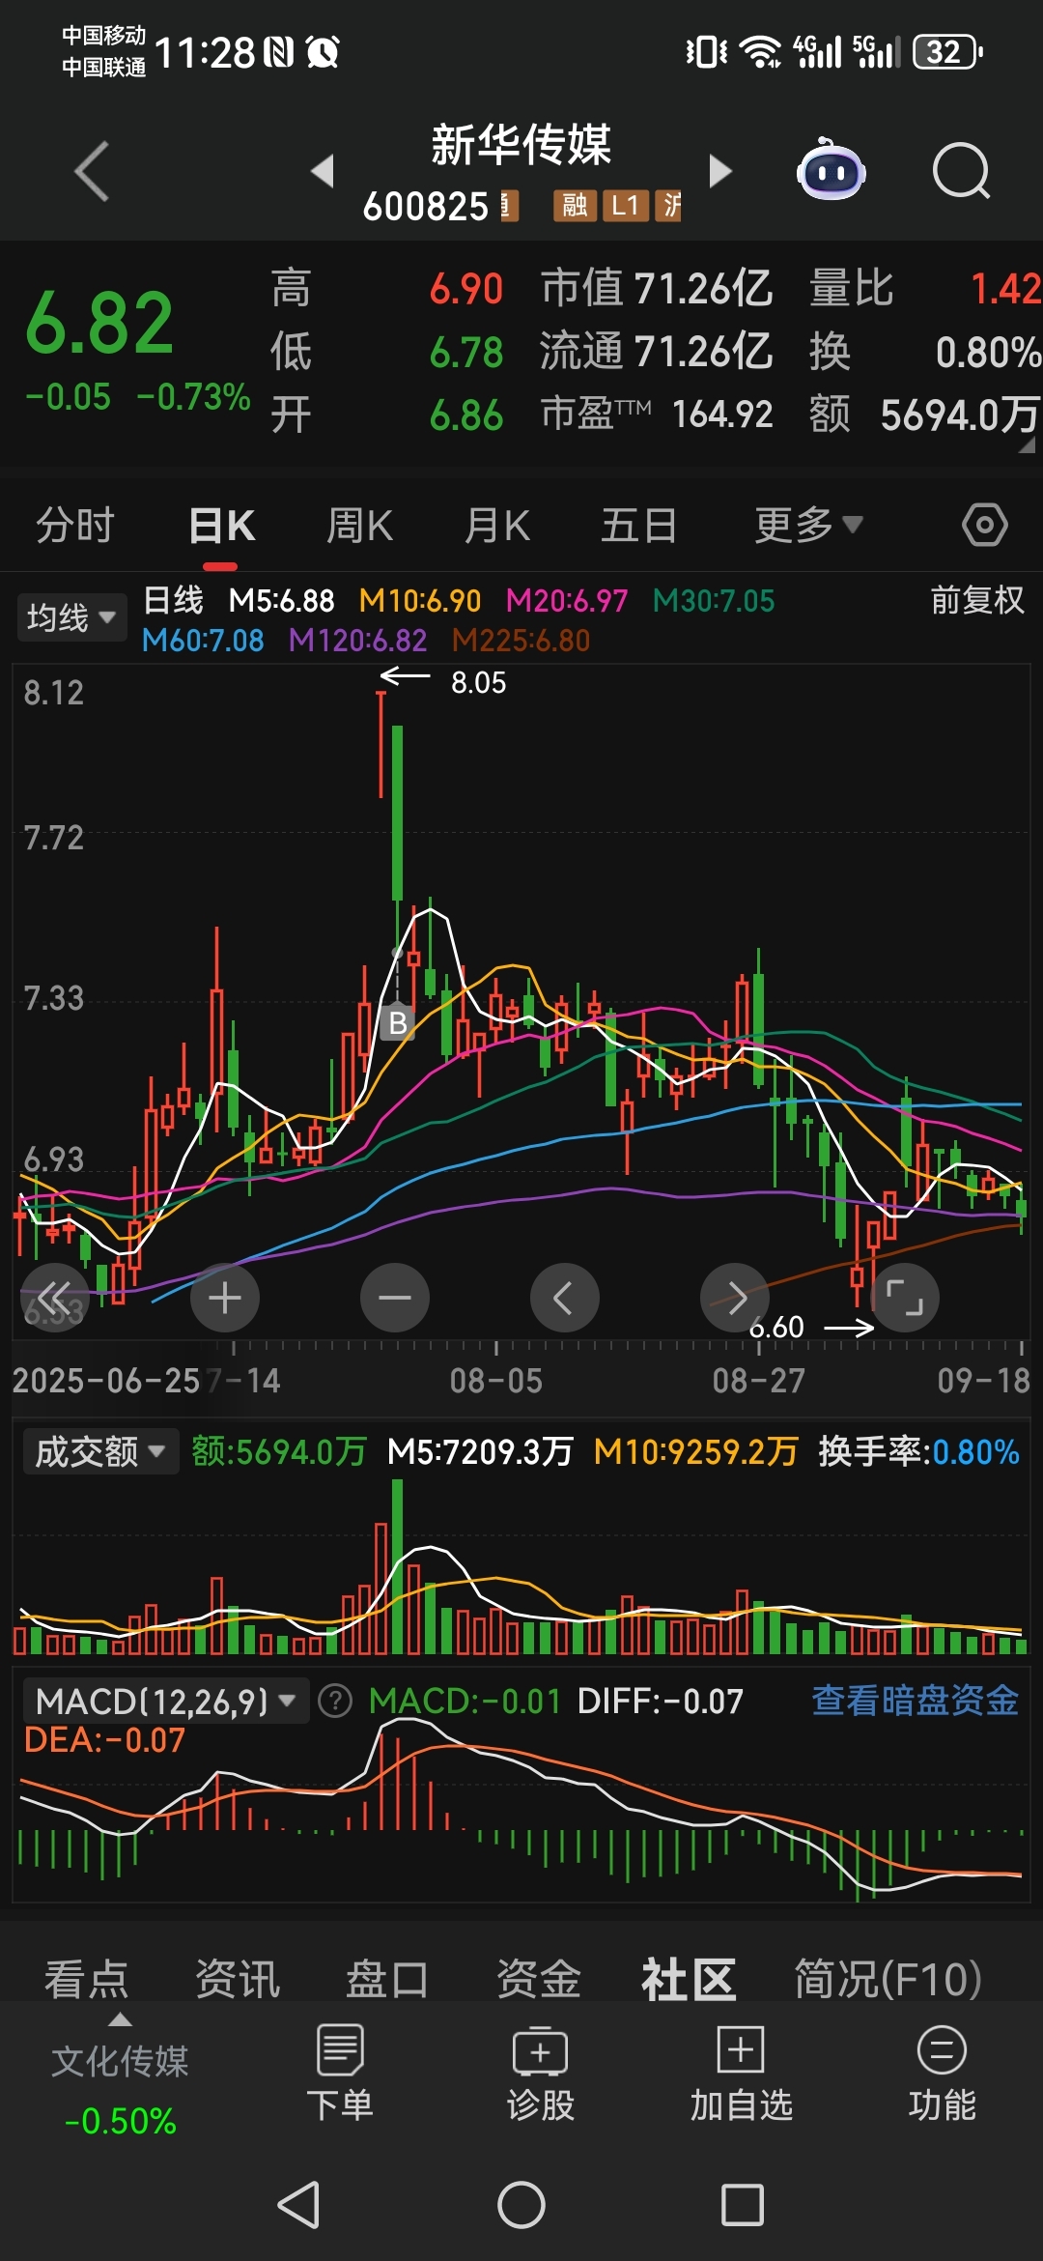Open the search magnifier icon
The width and height of the screenshot is (1043, 2261).
[961, 172]
